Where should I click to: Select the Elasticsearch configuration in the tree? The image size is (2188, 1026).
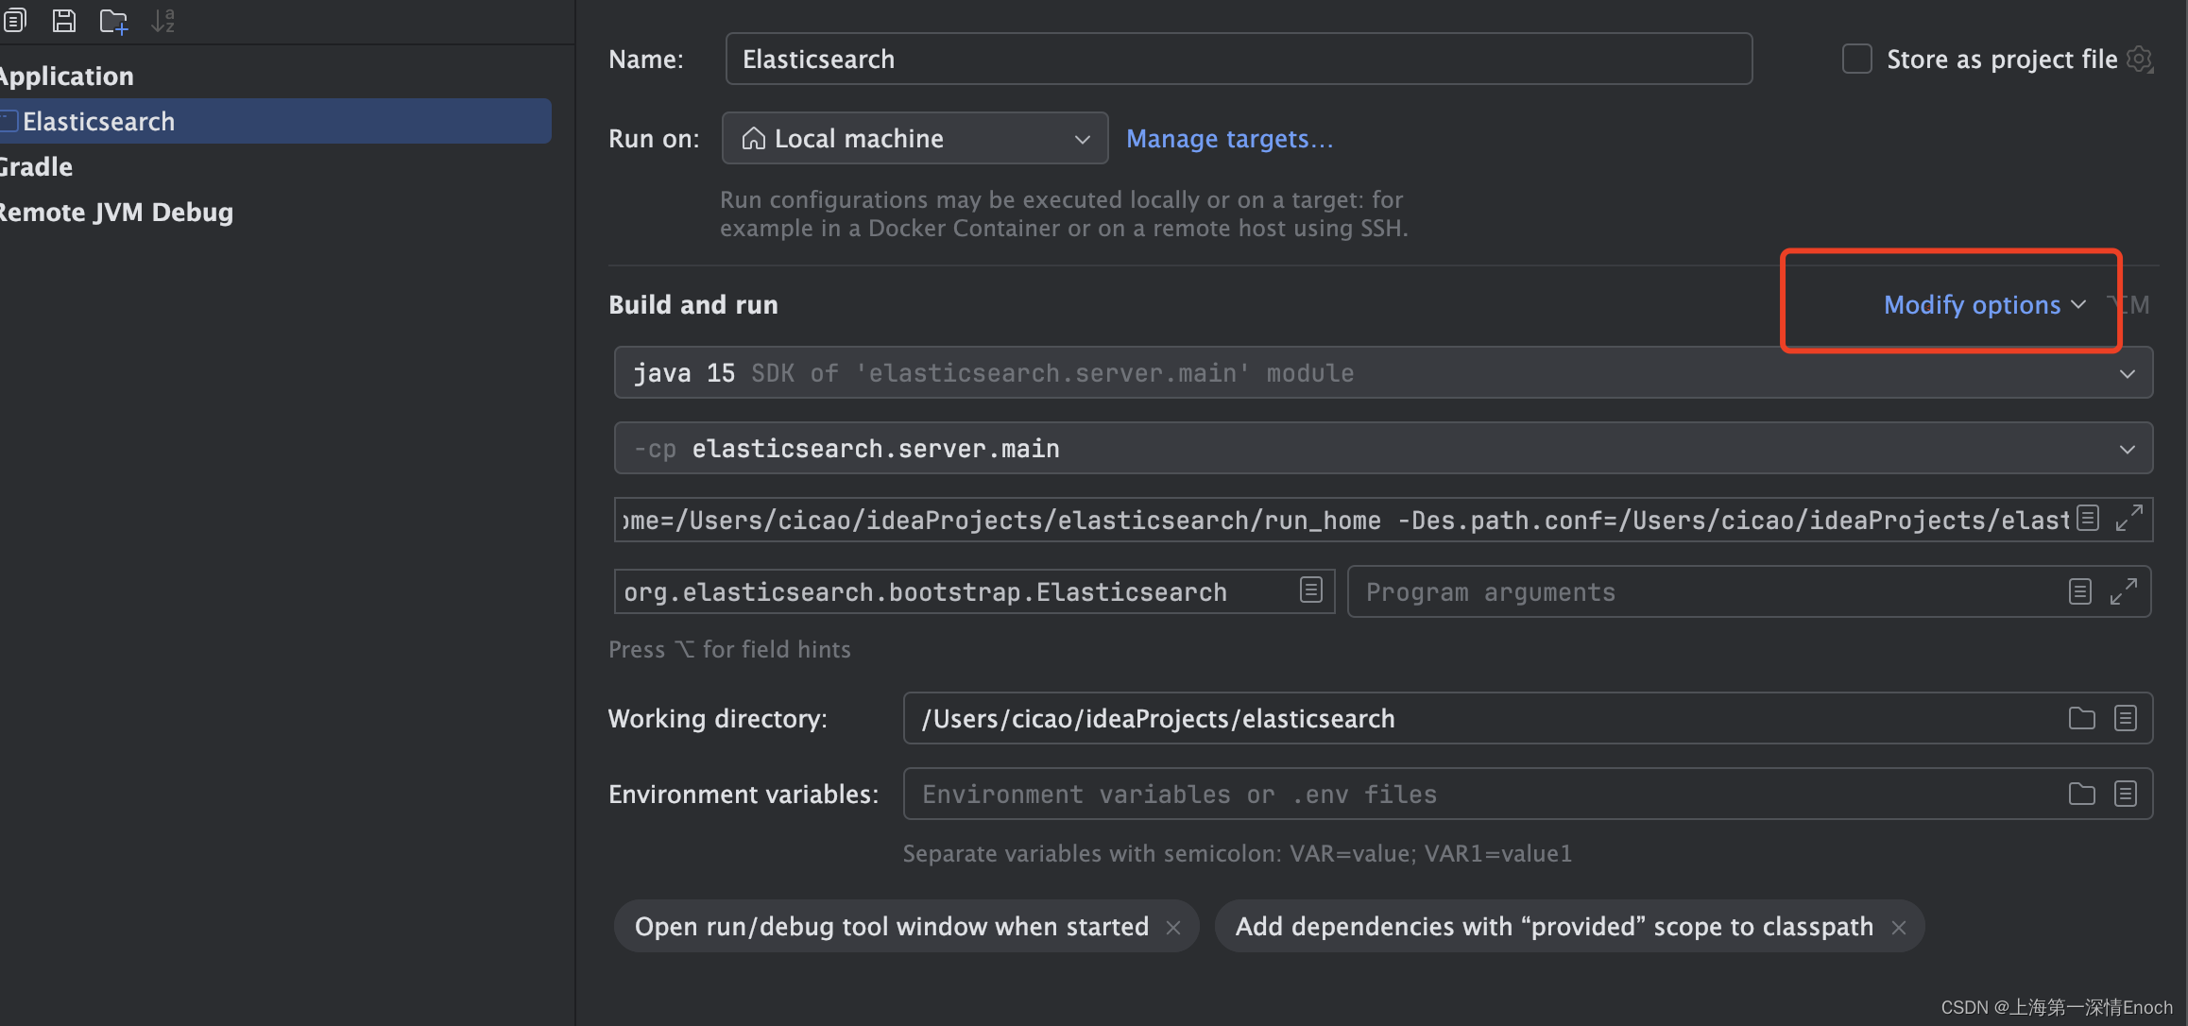(x=274, y=121)
